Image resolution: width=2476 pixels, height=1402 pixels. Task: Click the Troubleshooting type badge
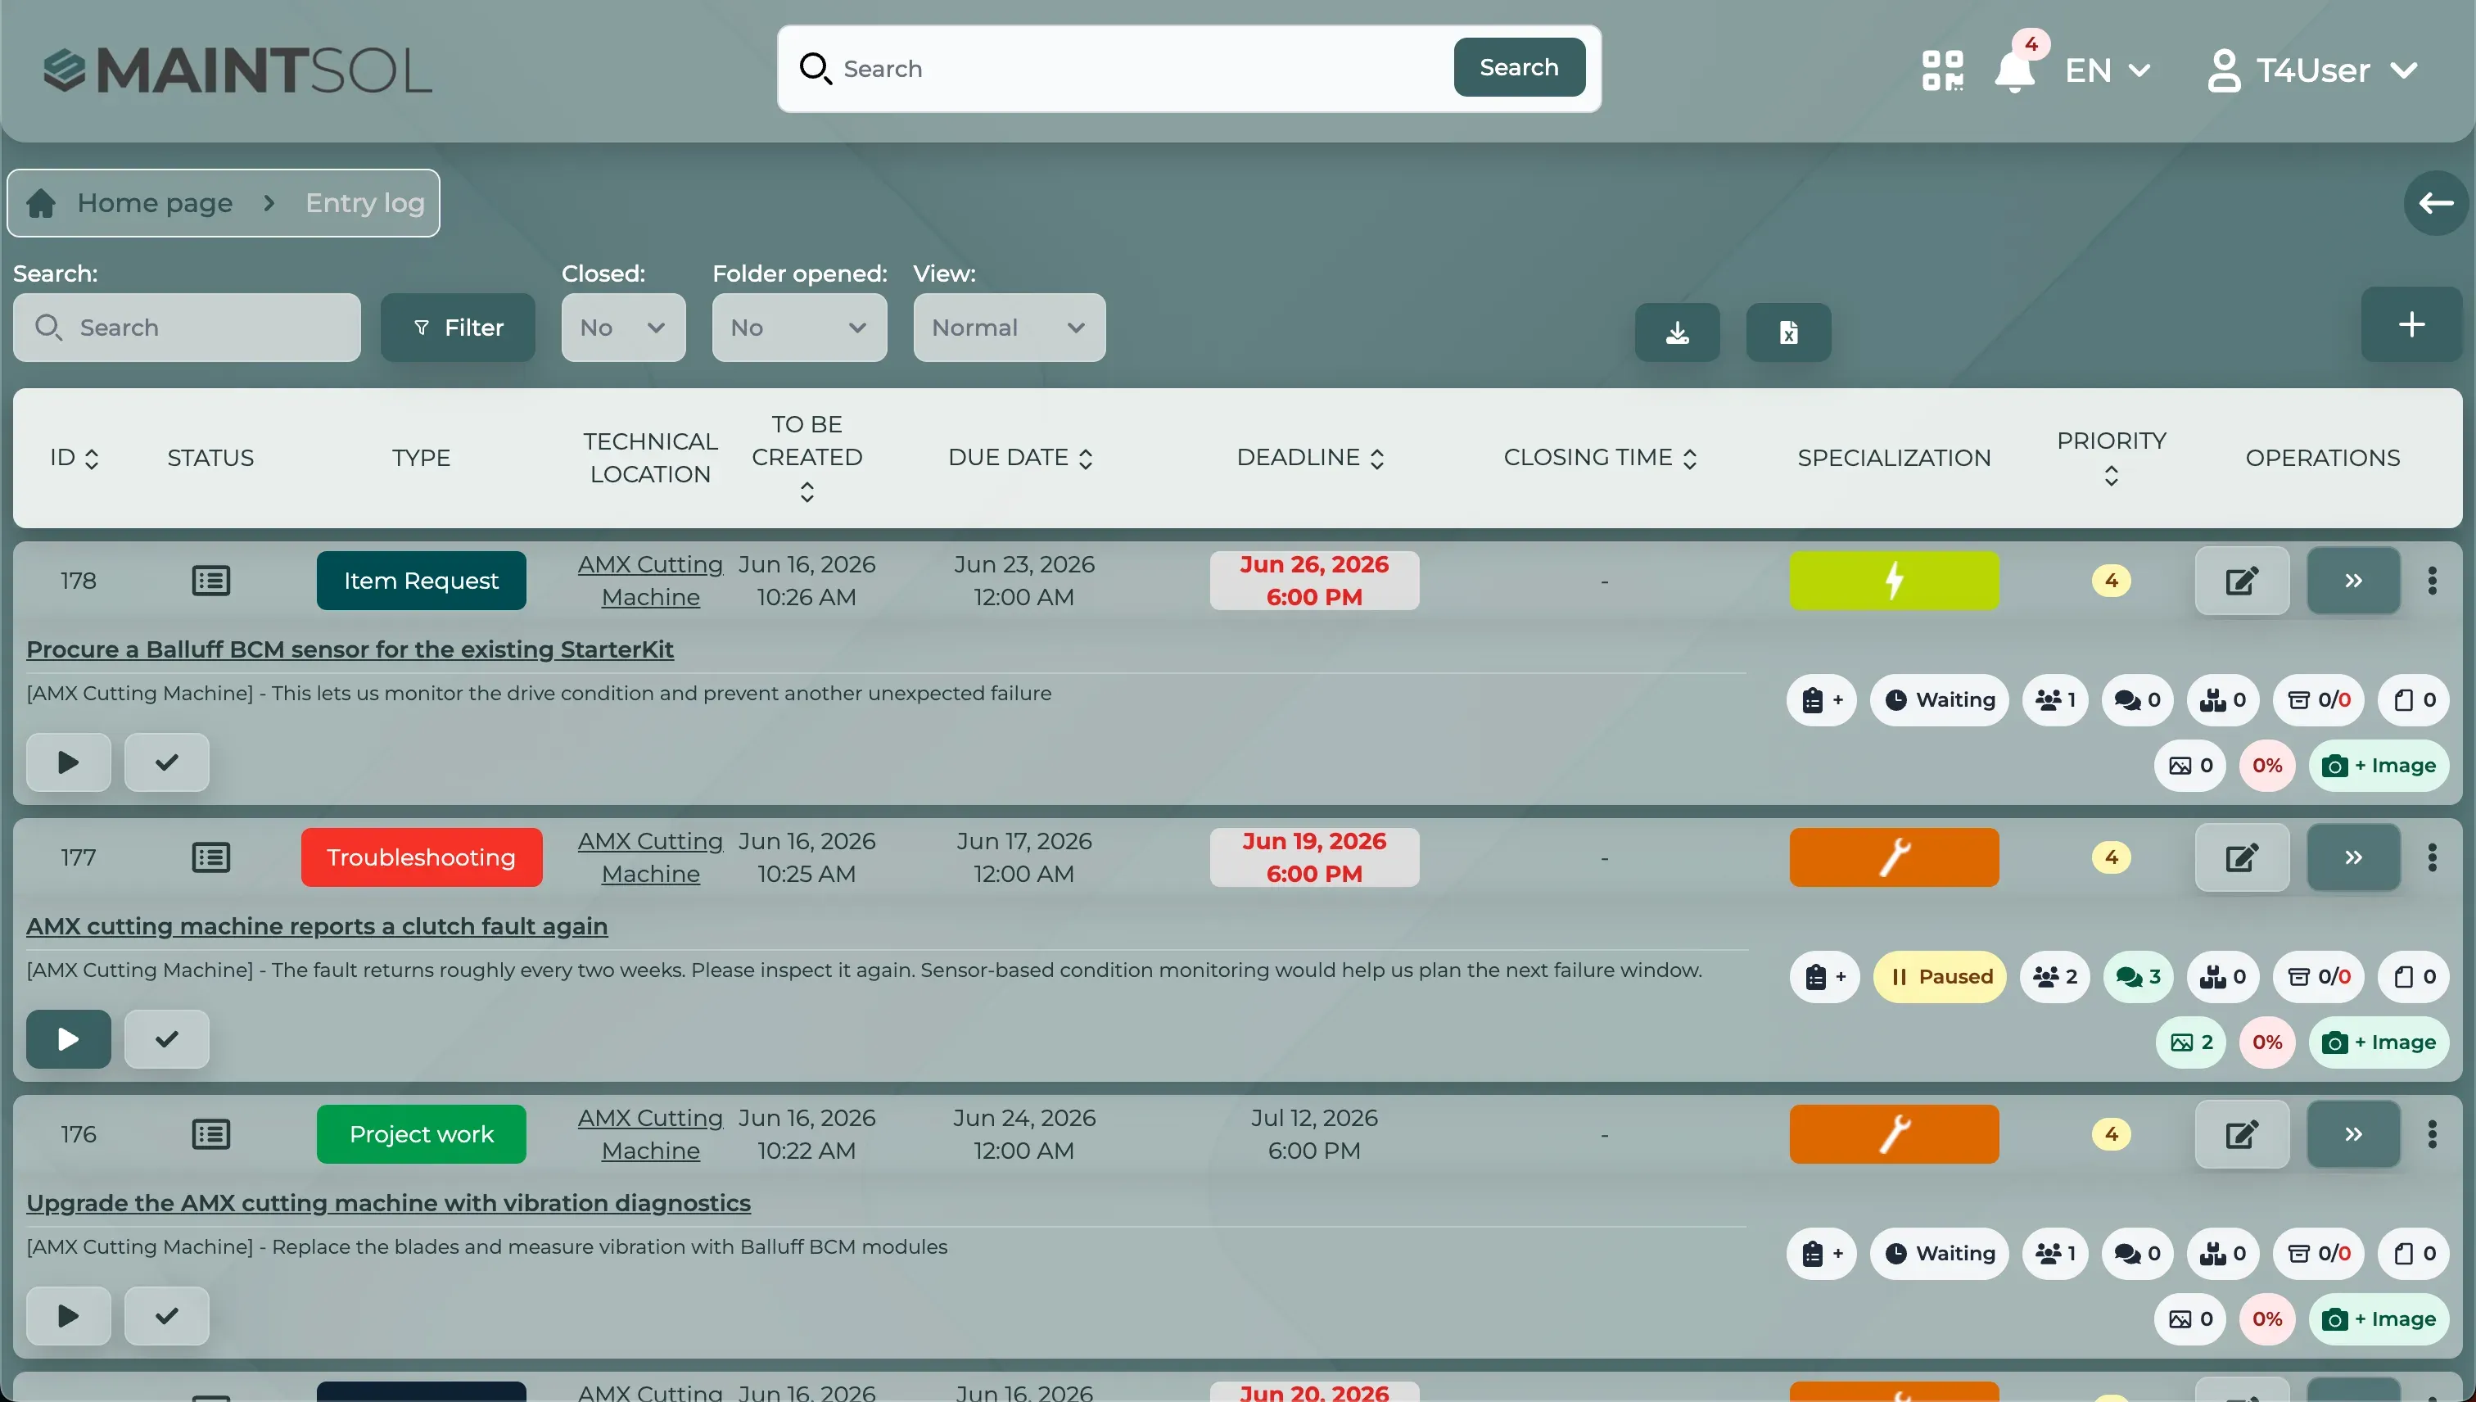[x=421, y=858]
